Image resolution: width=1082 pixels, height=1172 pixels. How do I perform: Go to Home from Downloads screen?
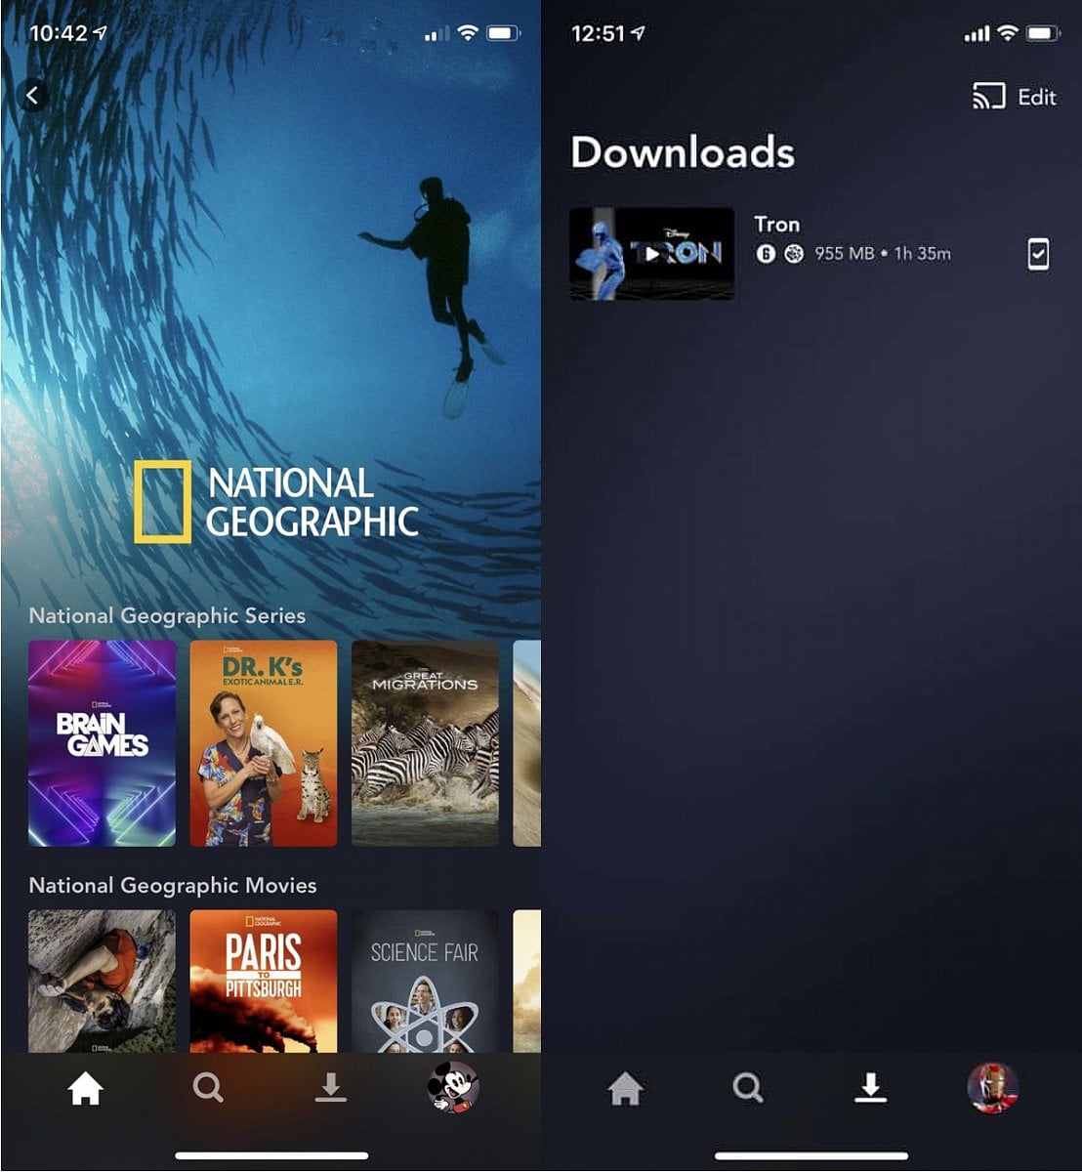pyautogui.click(x=625, y=1088)
